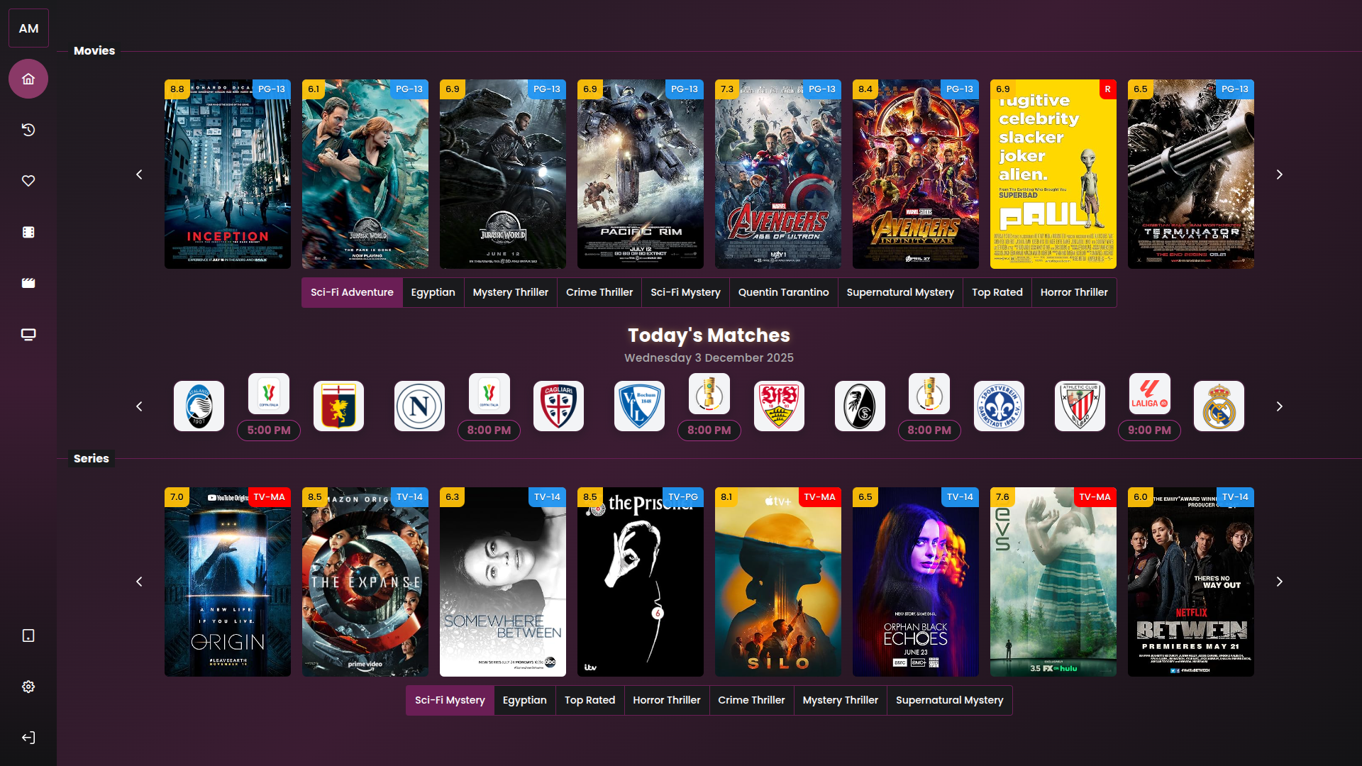
Task: Open the AM profile button
Action: (x=28, y=28)
